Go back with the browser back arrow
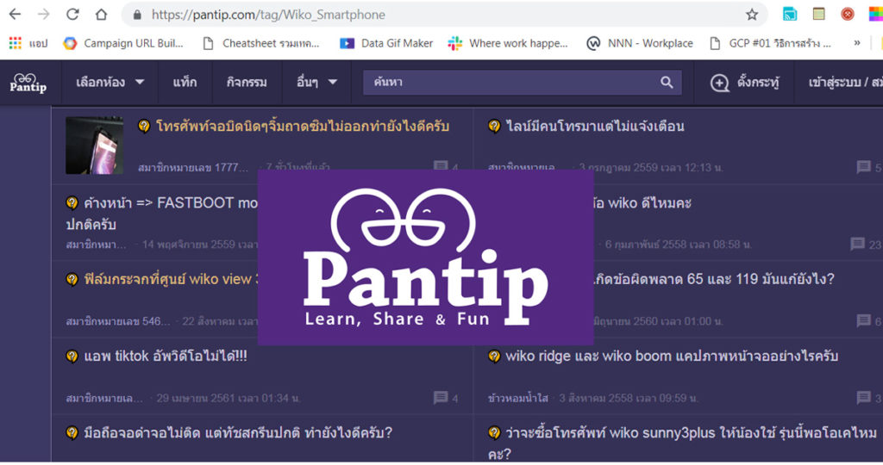 (x=16, y=15)
